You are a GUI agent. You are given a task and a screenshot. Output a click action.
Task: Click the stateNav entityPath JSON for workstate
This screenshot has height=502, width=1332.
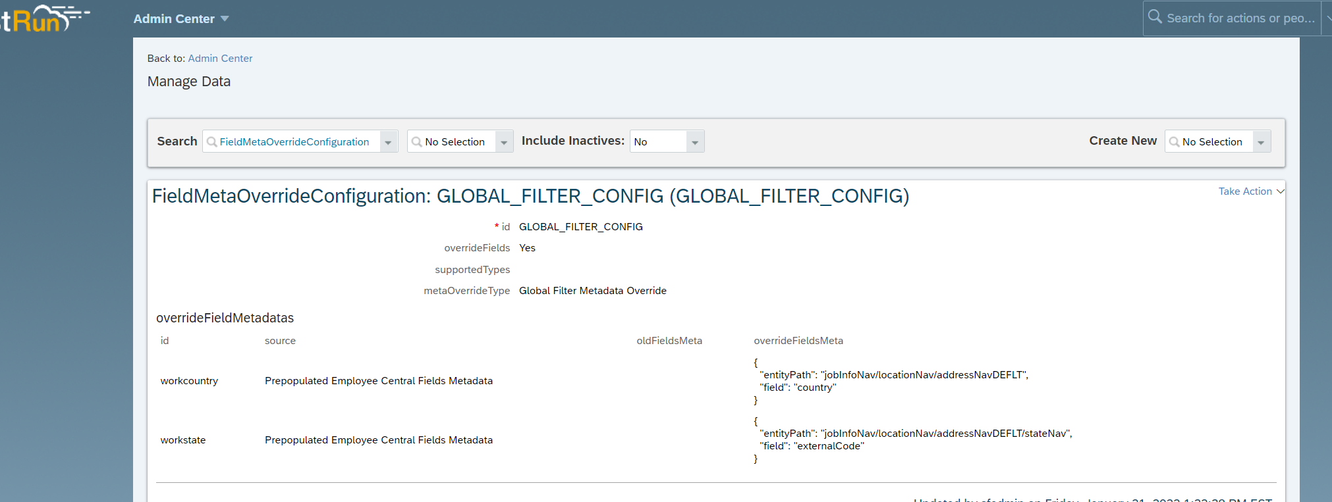916,434
